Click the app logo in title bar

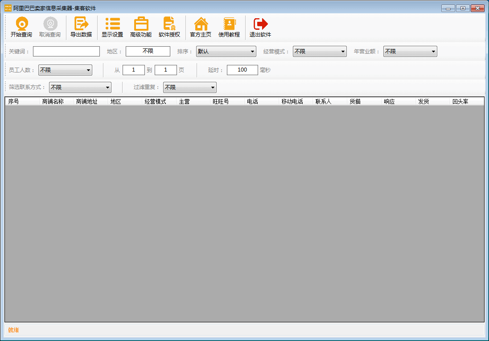click(8, 8)
